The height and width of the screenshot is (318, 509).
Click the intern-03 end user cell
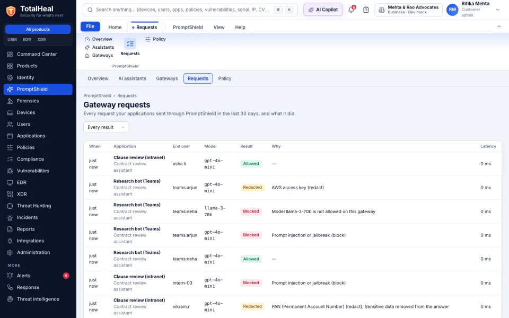click(182, 283)
